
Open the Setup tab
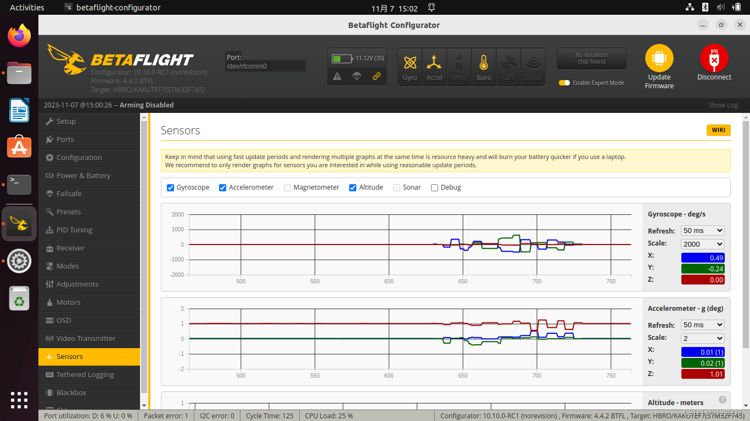pyautogui.click(x=89, y=122)
